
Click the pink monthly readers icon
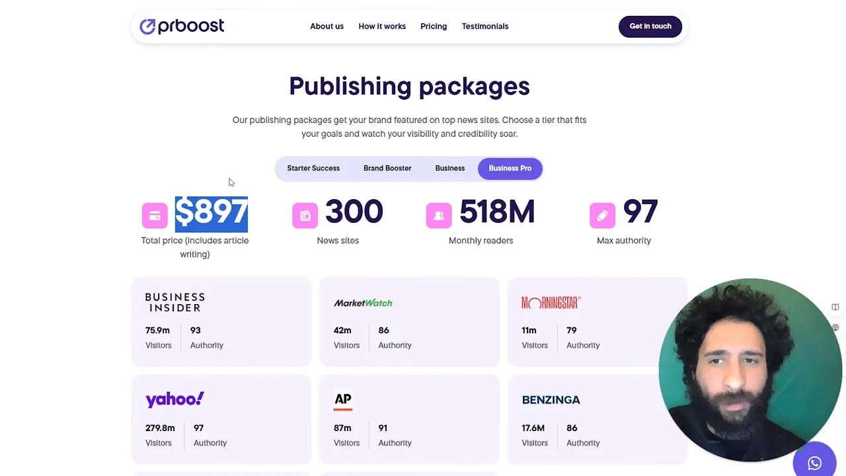click(439, 216)
